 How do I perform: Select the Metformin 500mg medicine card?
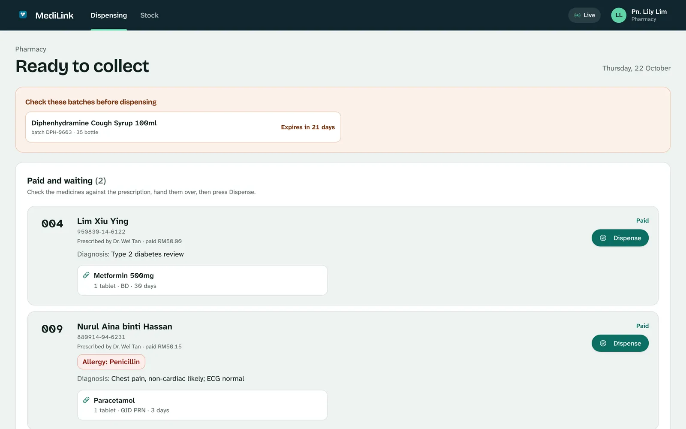click(202, 280)
